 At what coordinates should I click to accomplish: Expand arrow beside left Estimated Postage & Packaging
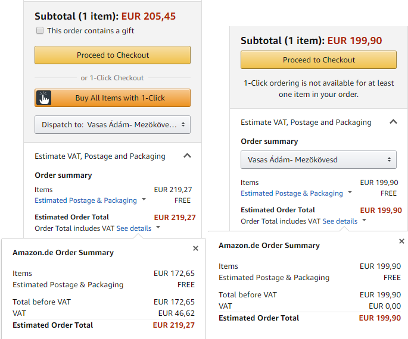click(x=144, y=199)
